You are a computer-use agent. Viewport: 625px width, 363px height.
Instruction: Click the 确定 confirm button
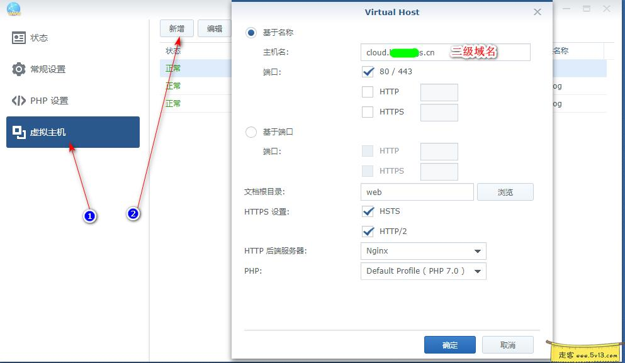(x=450, y=344)
